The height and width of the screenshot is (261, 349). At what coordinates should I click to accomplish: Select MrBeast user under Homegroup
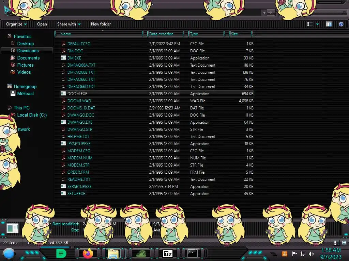pyautogui.click(x=25, y=93)
